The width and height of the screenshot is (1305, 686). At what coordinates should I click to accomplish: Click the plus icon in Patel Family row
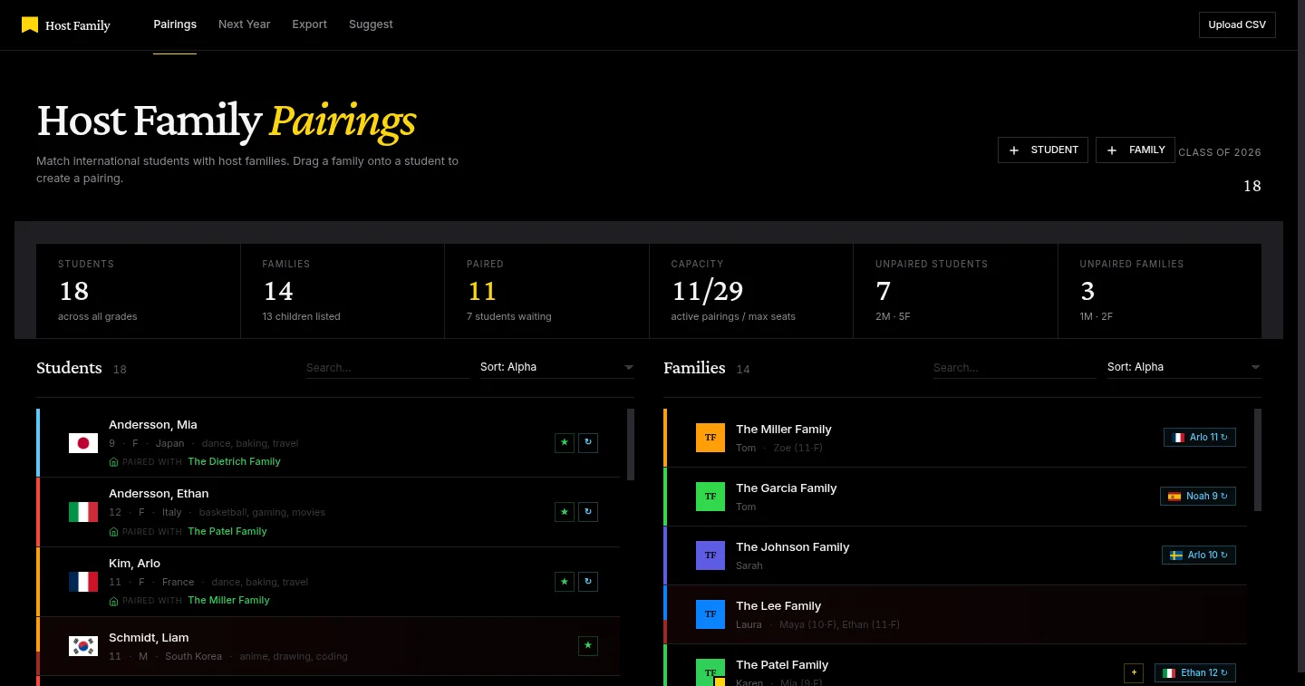(1133, 672)
